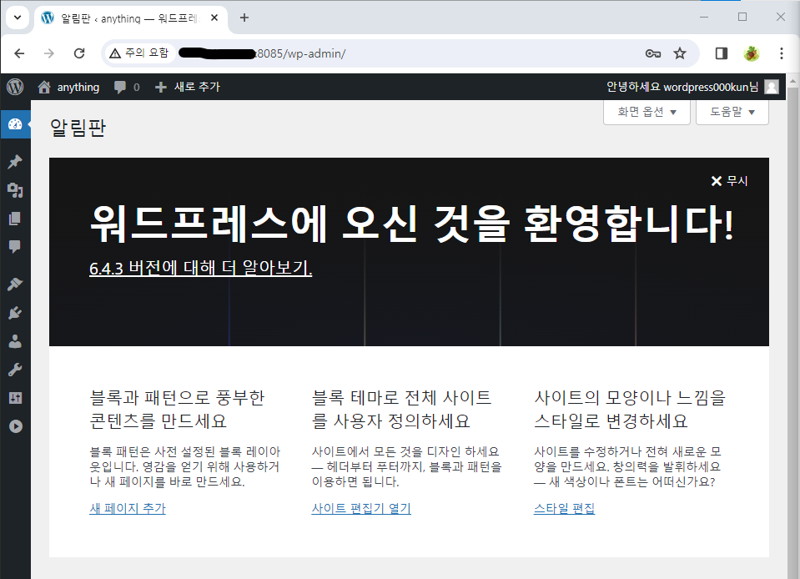Screen dimensions: 800x579
Task: Open the tab search dropdown arrow
Action: 18,18
